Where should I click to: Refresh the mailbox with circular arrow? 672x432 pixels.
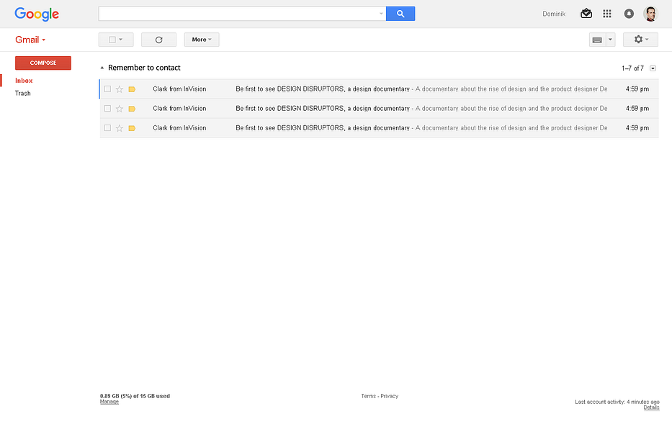pyautogui.click(x=158, y=40)
